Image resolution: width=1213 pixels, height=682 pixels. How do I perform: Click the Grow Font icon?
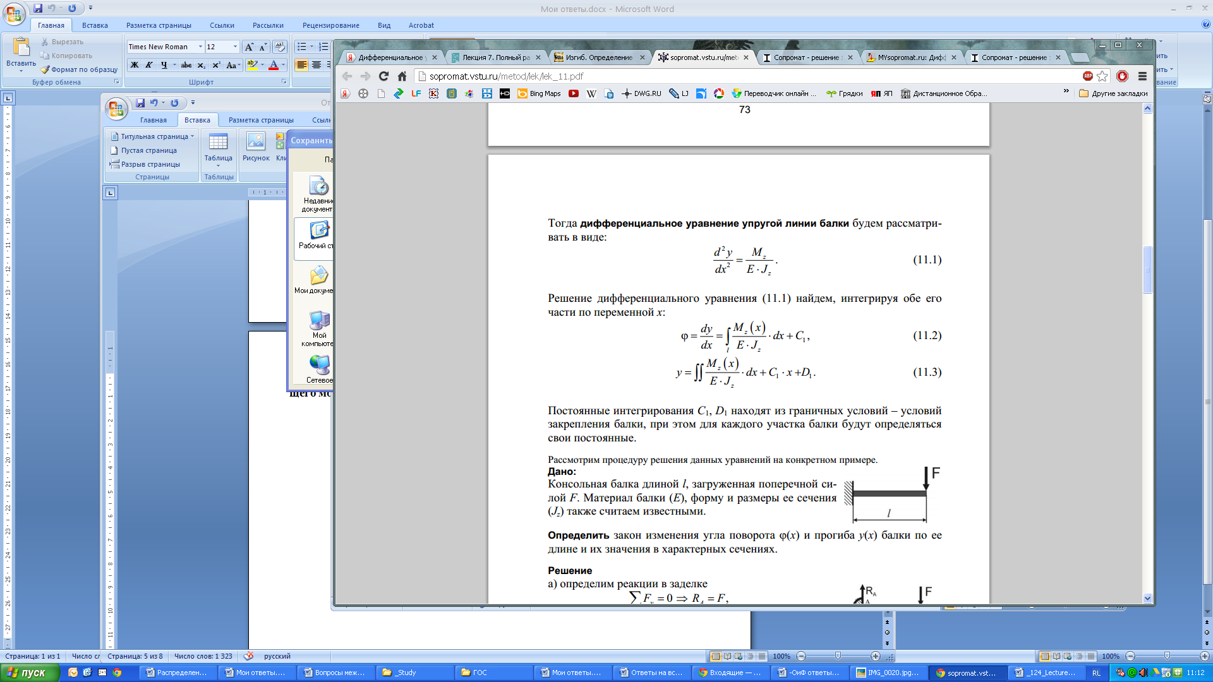coord(249,47)
